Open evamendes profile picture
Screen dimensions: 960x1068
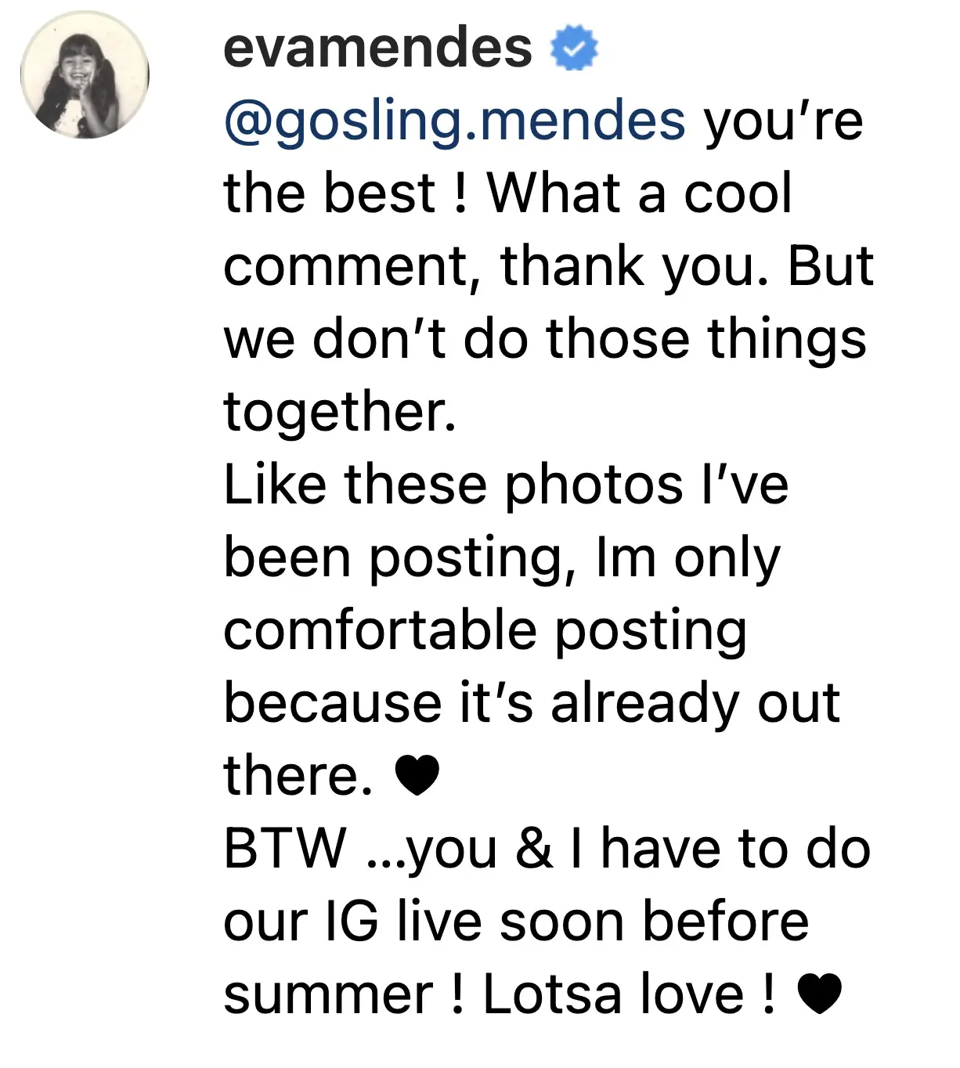coord(85,75)
